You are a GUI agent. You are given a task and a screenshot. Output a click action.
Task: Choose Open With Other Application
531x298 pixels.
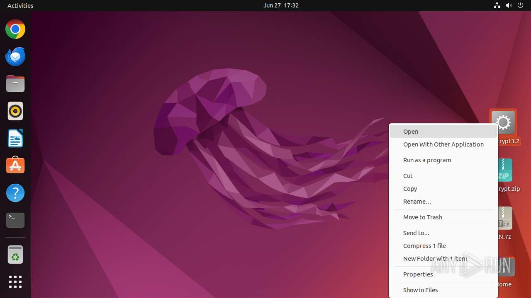pos(443,144)
